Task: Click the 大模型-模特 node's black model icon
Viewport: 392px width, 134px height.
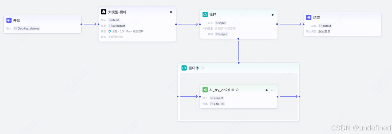Action: (103, 12)
